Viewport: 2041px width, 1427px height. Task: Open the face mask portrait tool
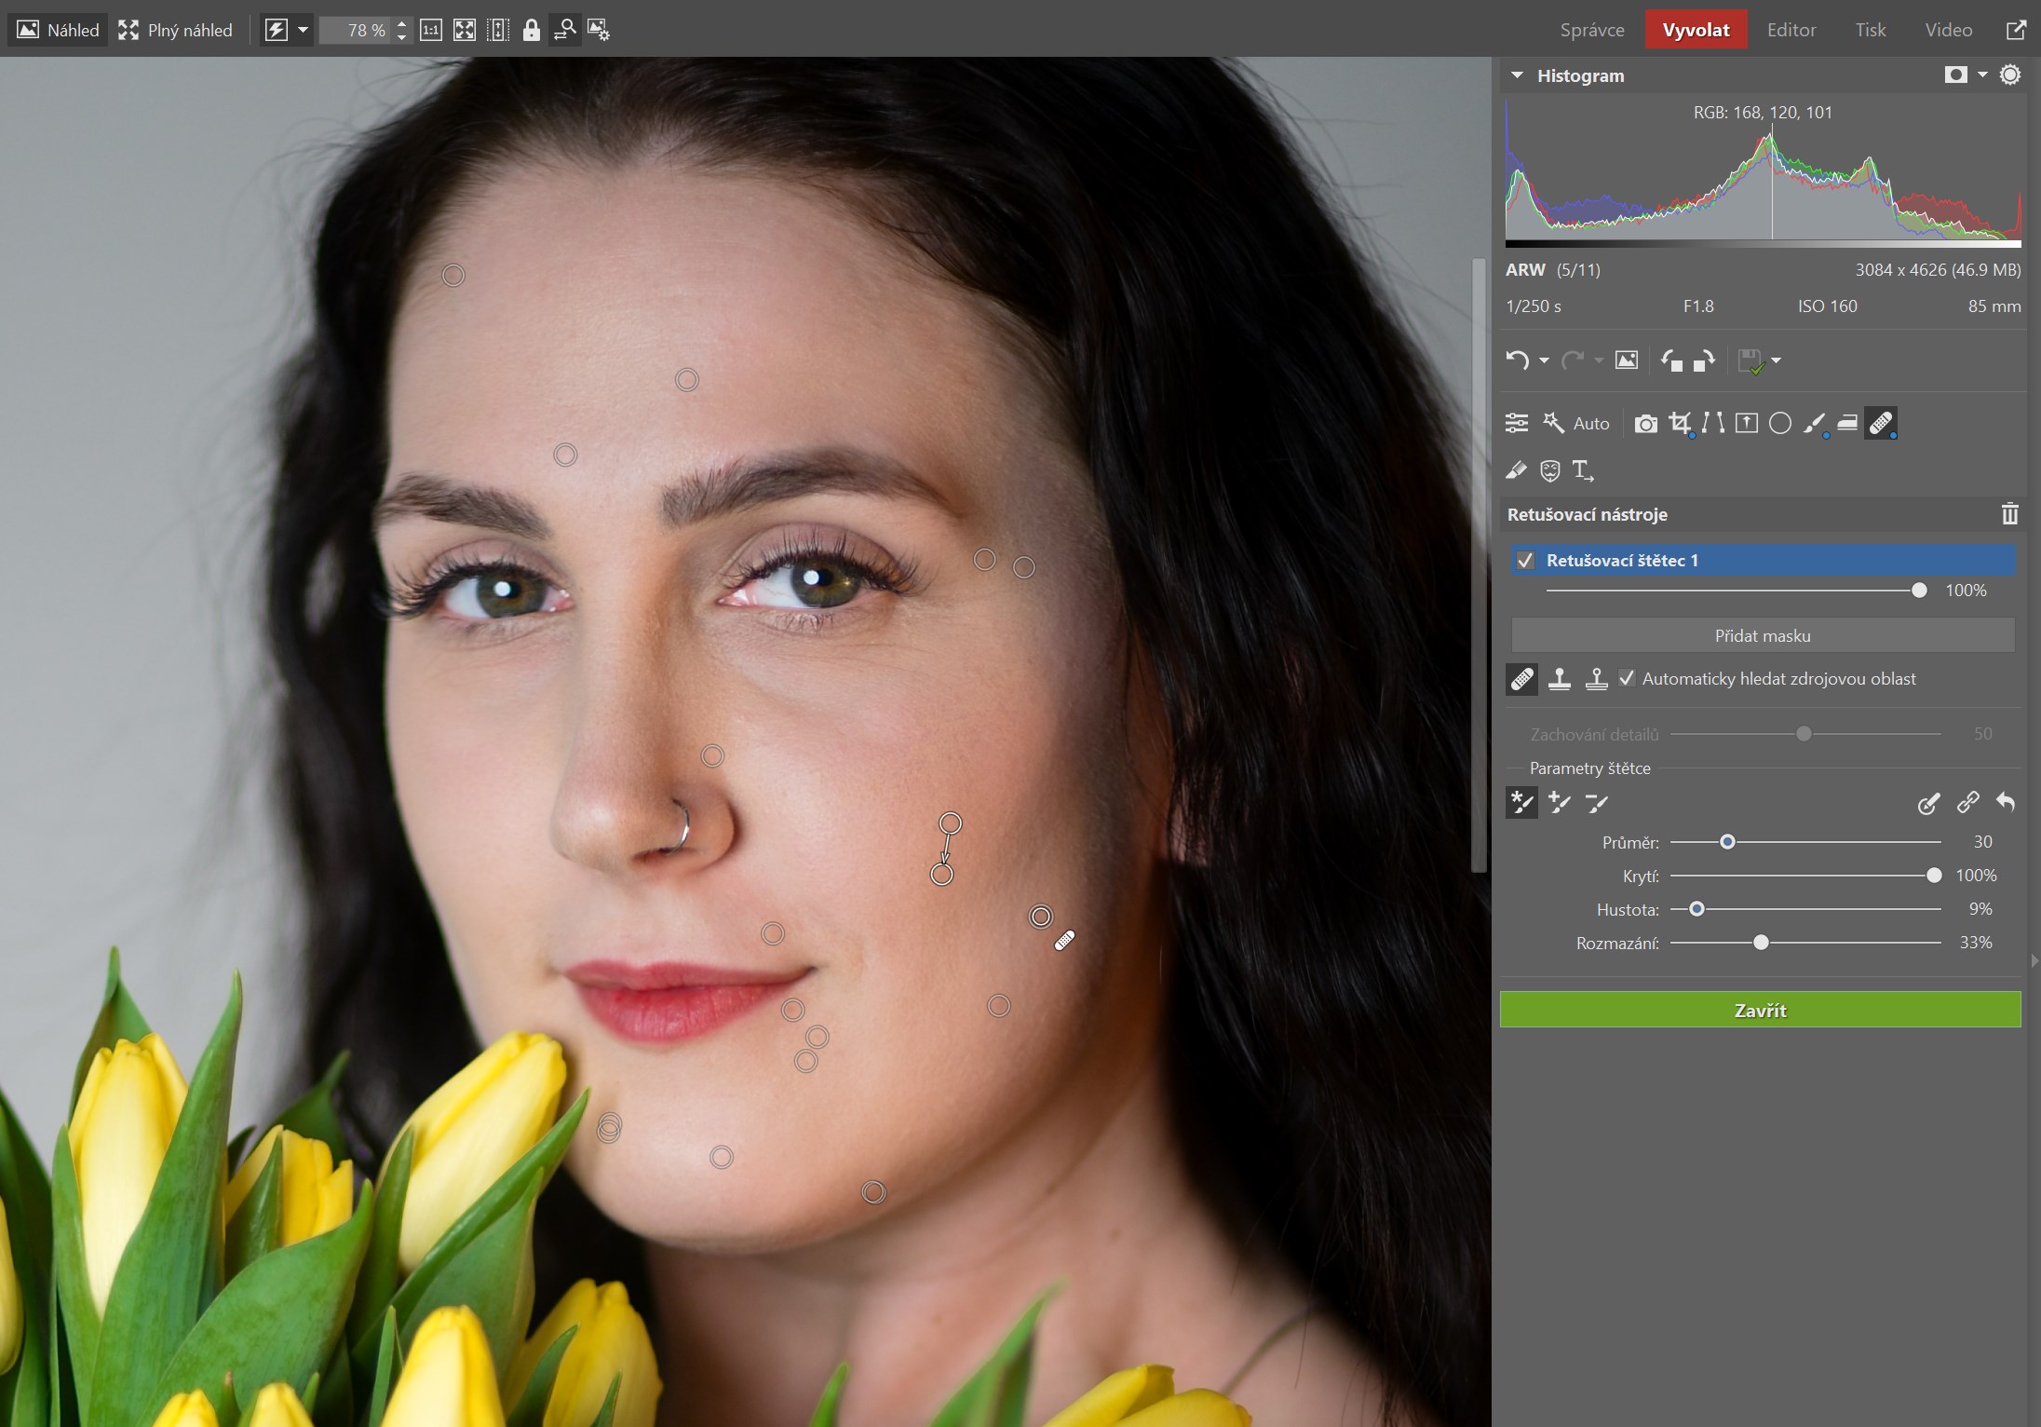(x=1549, y=471)
